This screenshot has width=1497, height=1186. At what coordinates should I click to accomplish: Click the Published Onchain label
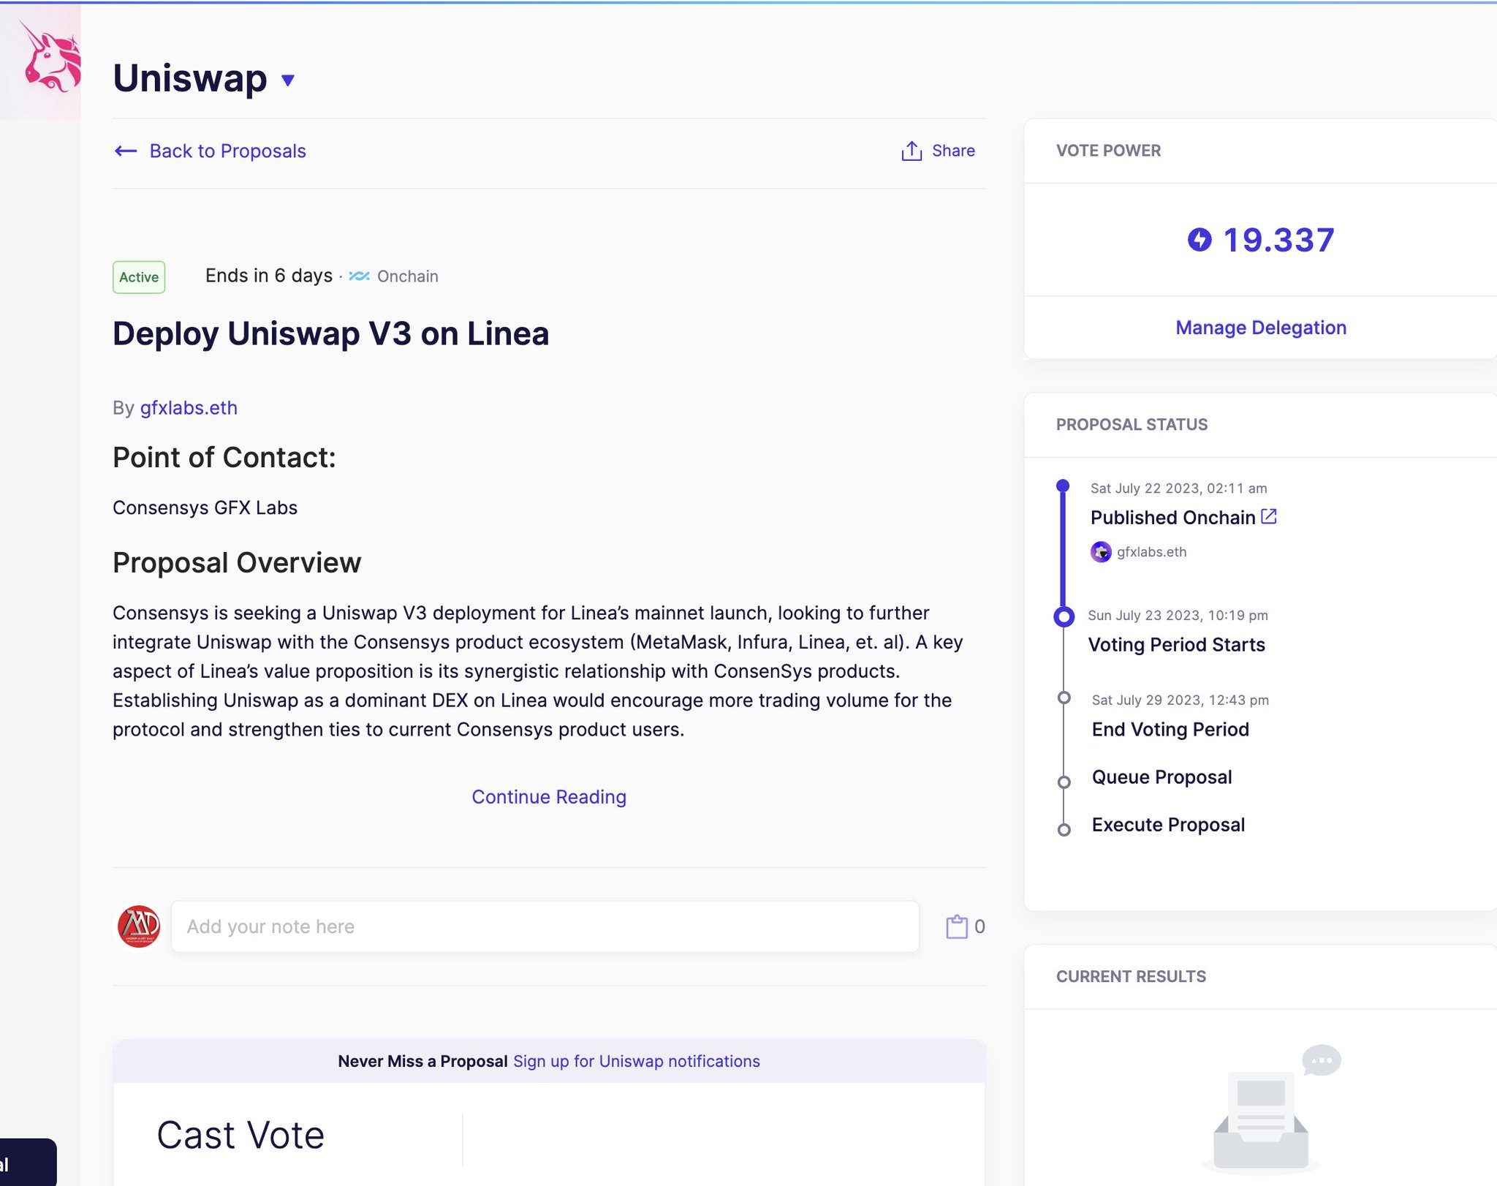pos(1172,518)
